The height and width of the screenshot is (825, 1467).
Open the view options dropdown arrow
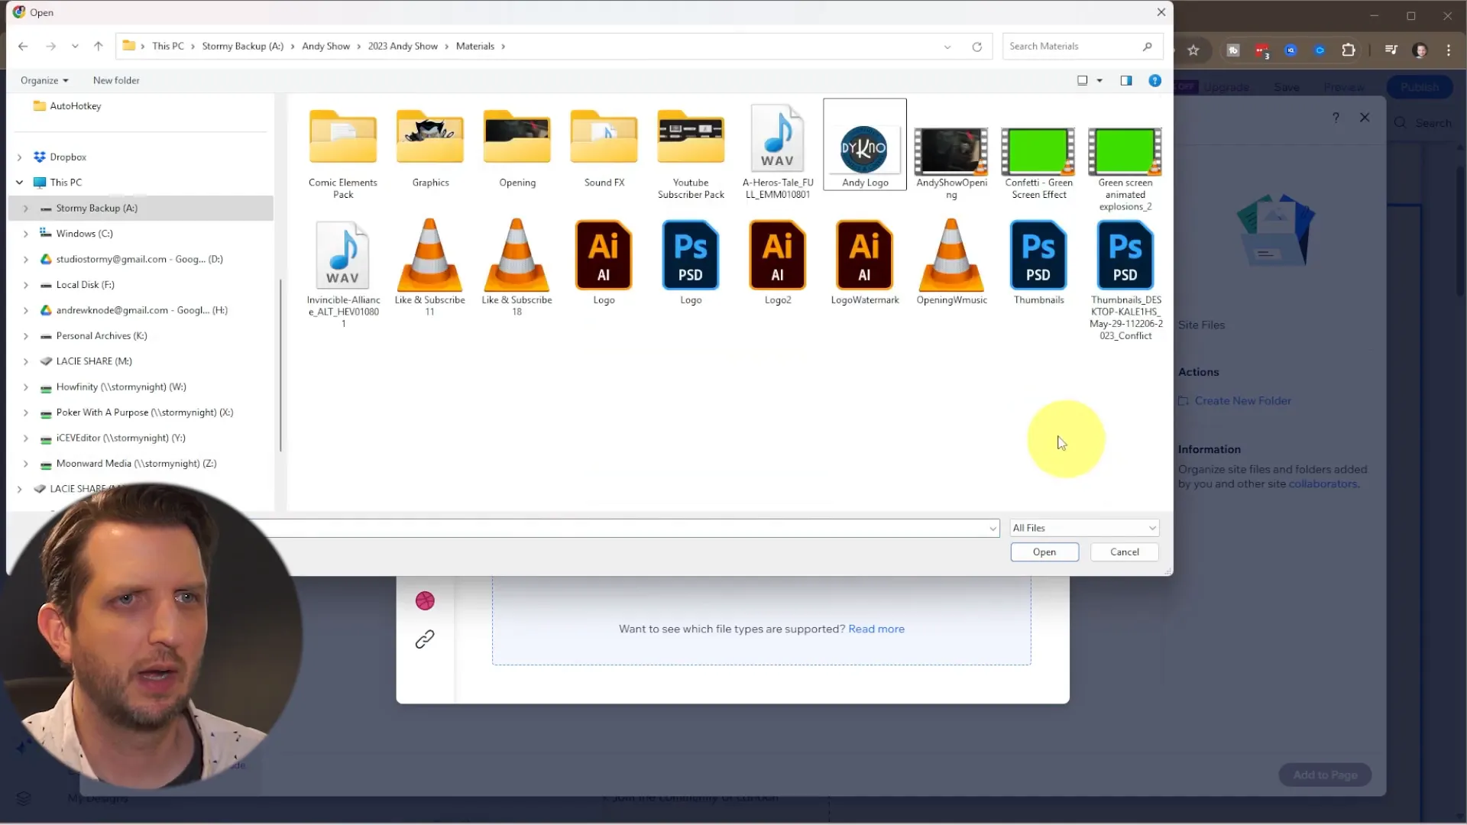point(1099,80)
